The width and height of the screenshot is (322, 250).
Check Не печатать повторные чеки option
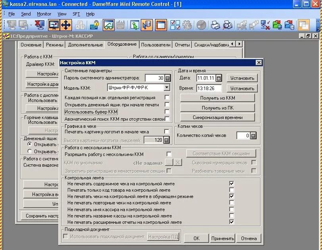point(232,203)
